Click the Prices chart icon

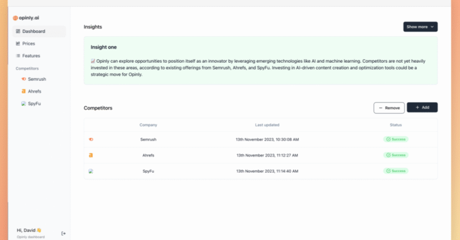[18, 44]
